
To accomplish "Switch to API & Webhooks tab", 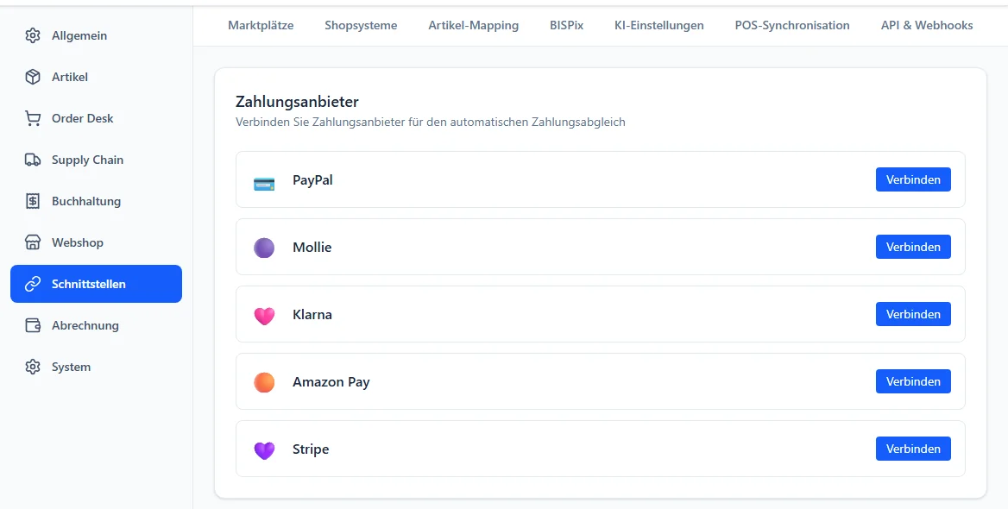I will (926, 26).
